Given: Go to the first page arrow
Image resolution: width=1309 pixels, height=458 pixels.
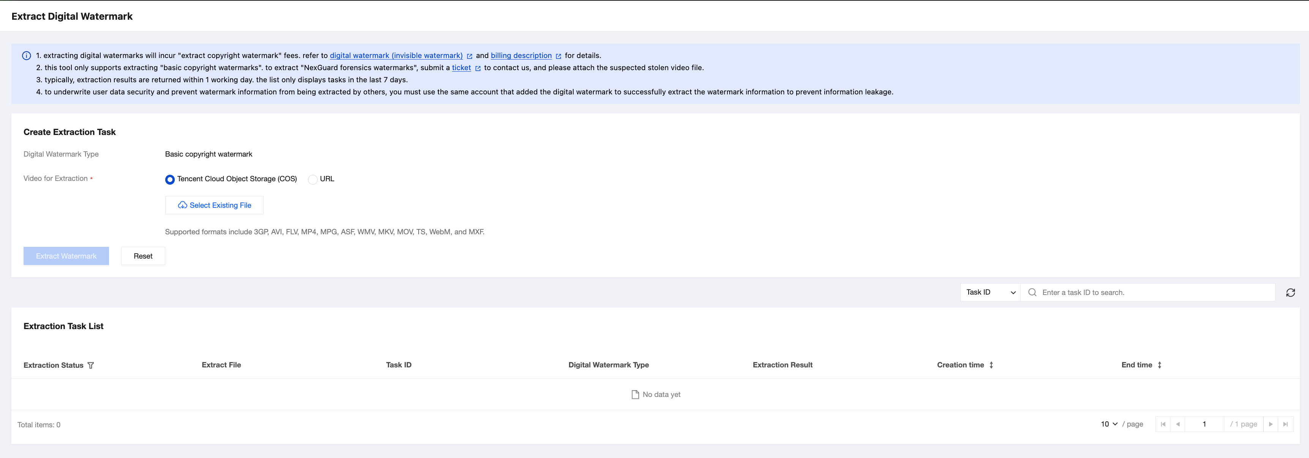Looking at the screenshot, I should pos(1163,424).
